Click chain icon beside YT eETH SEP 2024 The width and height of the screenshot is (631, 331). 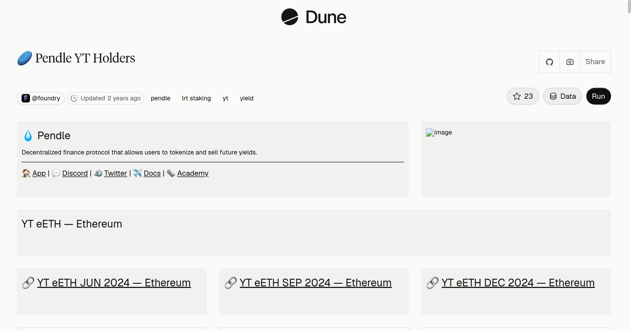[x=231, y=283]
